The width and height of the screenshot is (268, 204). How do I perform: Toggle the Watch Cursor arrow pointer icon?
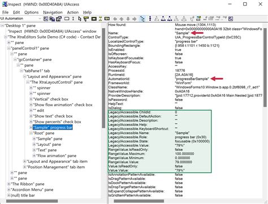[80, 19]
